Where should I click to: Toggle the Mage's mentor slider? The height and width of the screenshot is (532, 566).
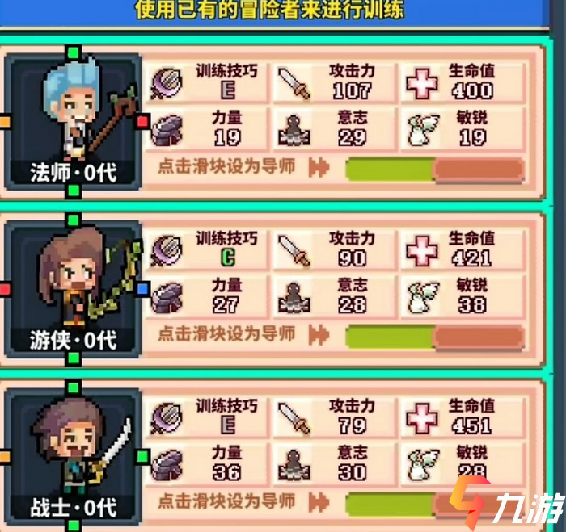point(434,169)
